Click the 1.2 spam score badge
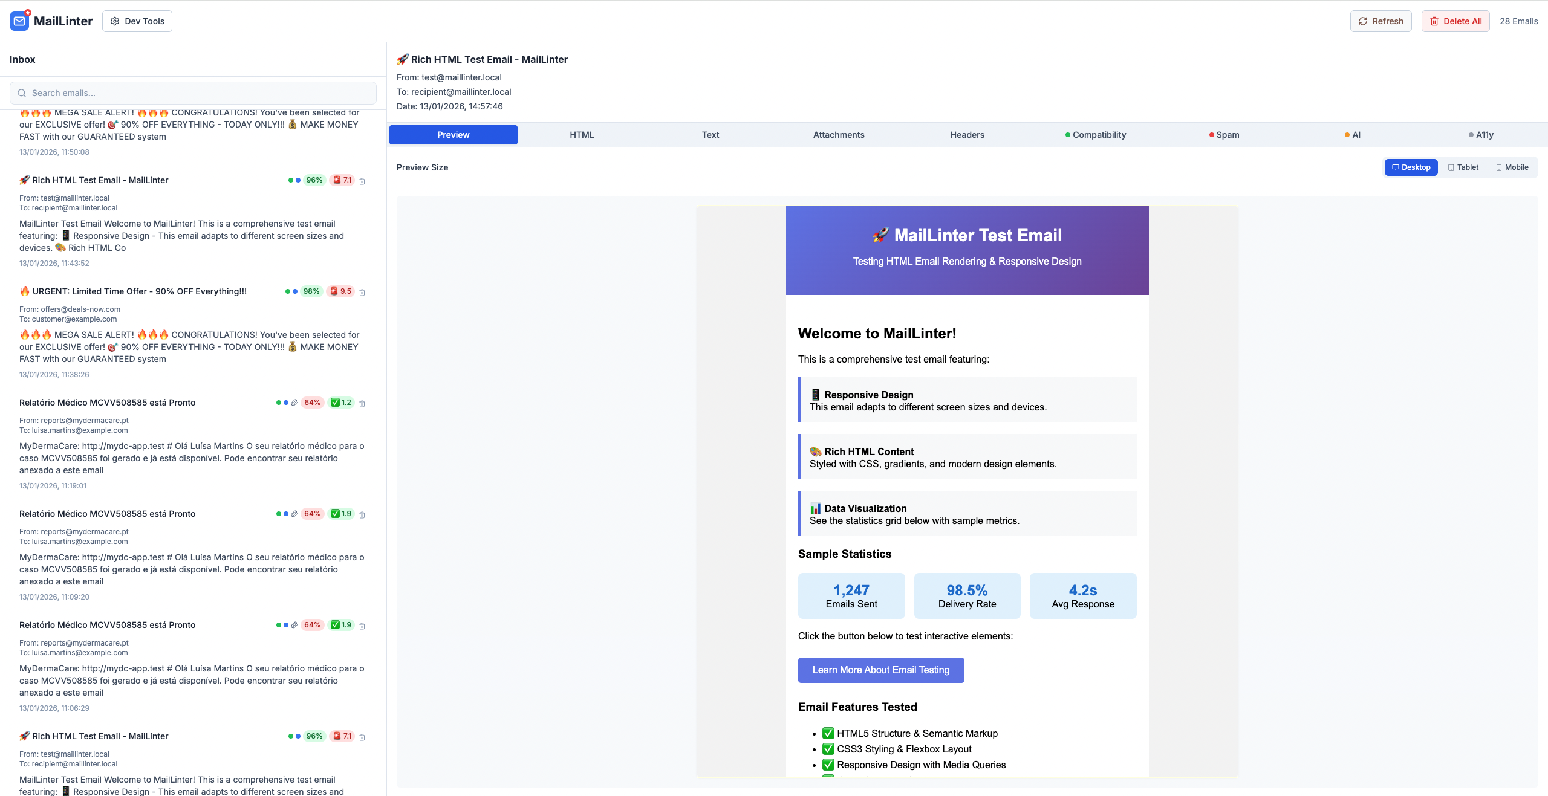The width and height of the screenshot is (1548, 796). click(x=341, y=403)
